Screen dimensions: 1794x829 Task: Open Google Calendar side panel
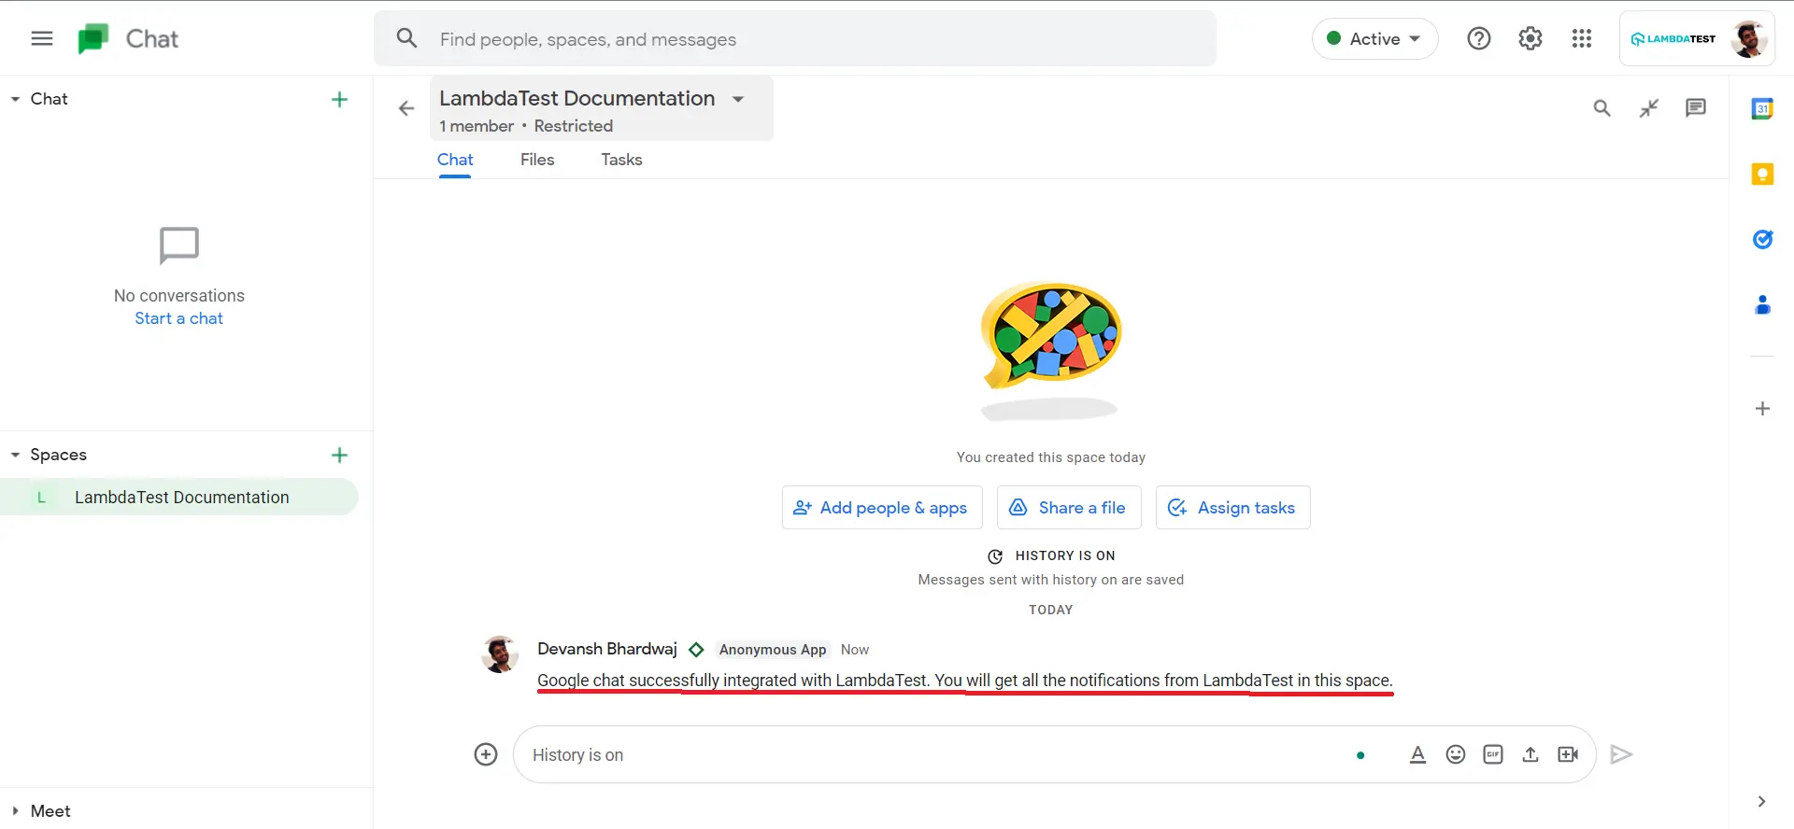point(1762,108)
